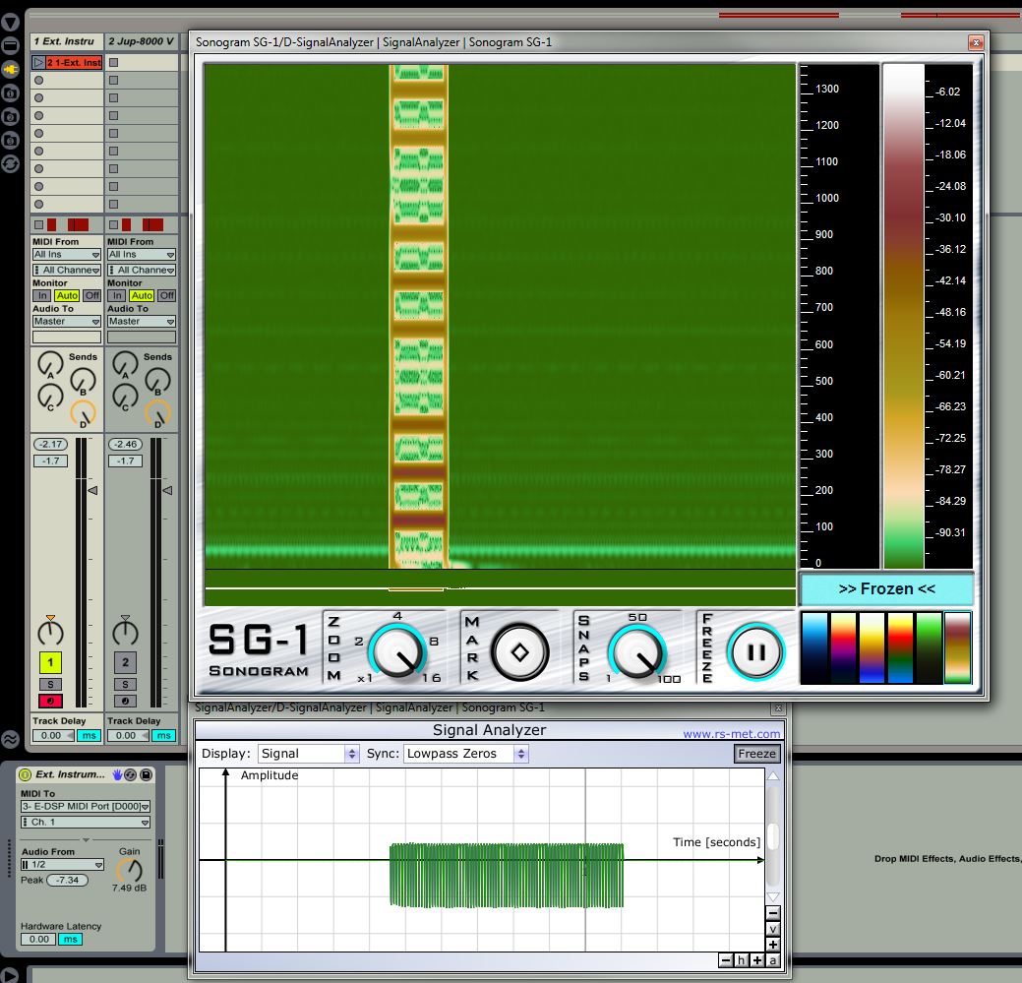This screenshot has height=983, width=1022.
Task: Toggle track 2 Track Delay ms unit
Action: [x=163, y=735]
